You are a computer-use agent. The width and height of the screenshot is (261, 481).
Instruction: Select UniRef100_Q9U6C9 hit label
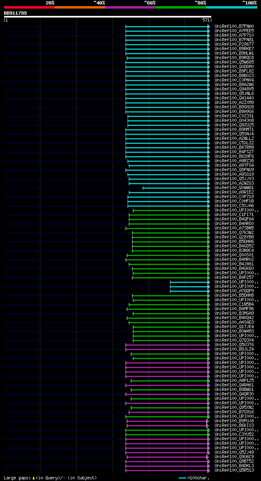coord(234,457)
